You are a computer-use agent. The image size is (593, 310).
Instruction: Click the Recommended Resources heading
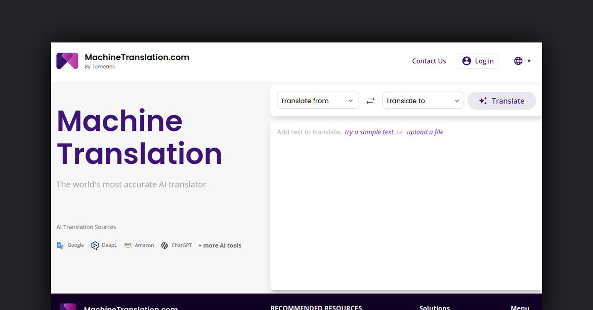(316, 307)
